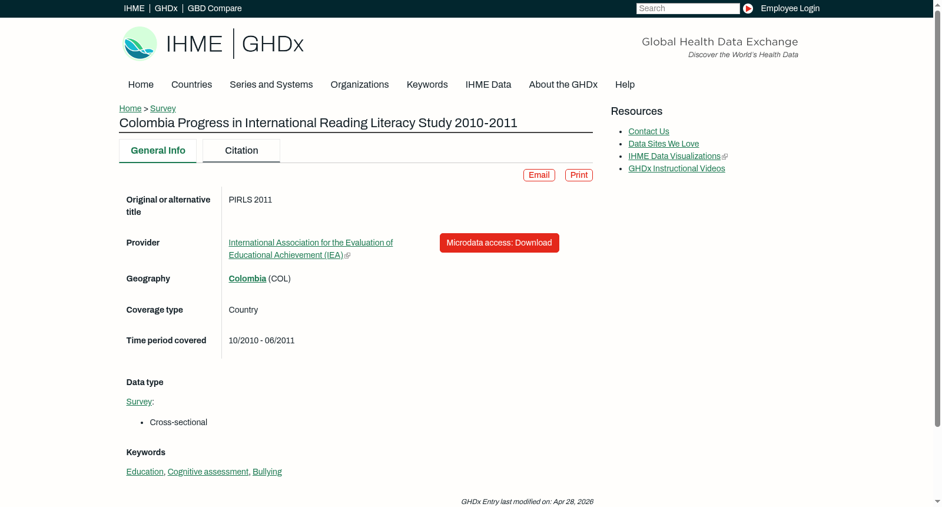Open the Countries menu
The height and width of the screenshot is (507, 942).
[191, 85]
